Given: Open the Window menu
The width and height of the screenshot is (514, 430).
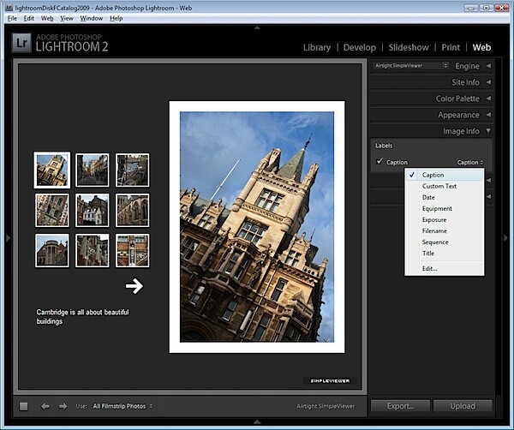Looking at the screenshot, I should [x=92, y=18].
